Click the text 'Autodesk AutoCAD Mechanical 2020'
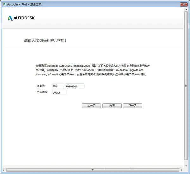 click(68, 66)
